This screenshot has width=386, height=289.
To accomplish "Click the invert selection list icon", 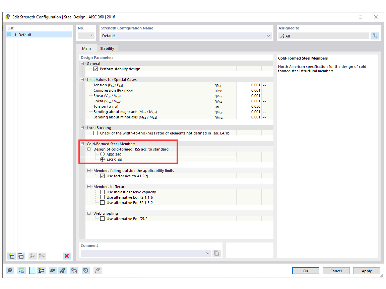I will 42,256.
